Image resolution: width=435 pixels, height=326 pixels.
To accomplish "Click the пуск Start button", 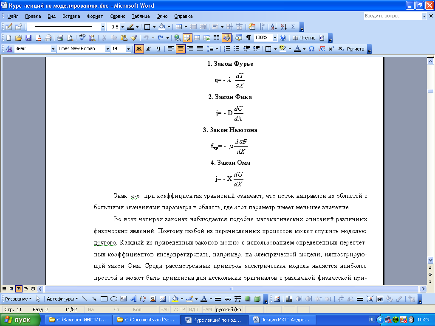I will [20, 320].
